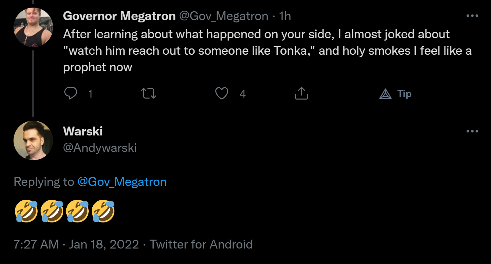This screenshot has height=264, width=491.
Task: Click the Warski display name
Action: pyautogui.click(x=83, y=131)
